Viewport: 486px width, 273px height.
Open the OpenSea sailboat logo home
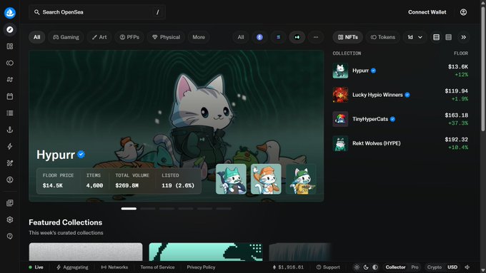coord(10,13)
